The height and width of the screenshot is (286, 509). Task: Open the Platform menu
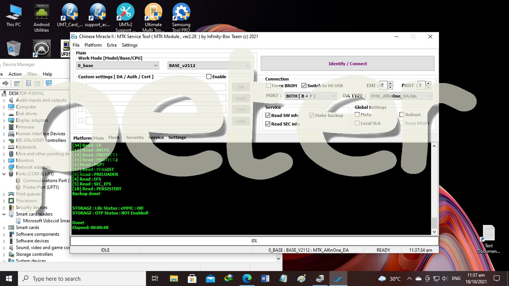coord(93,45)
